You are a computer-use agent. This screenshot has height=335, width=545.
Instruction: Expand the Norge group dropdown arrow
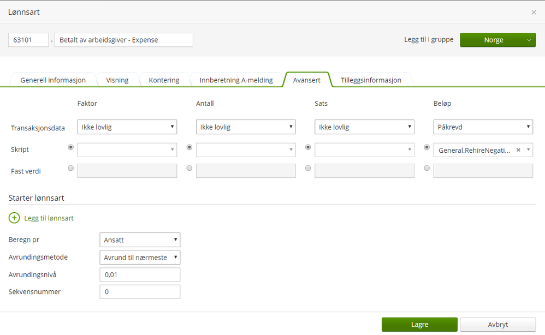(528, 40)
